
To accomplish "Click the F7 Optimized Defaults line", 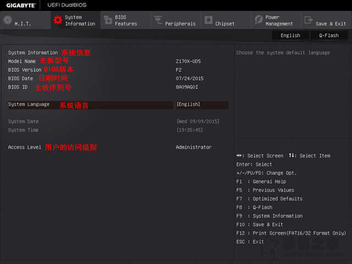I will (x=269, y=199).
